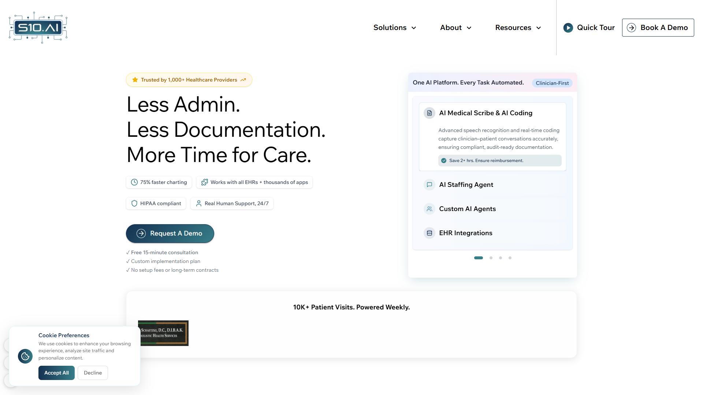Select the fourth carousel dot indicator
703x395 pixels.
pyautogui.click(x=510, y=258)
